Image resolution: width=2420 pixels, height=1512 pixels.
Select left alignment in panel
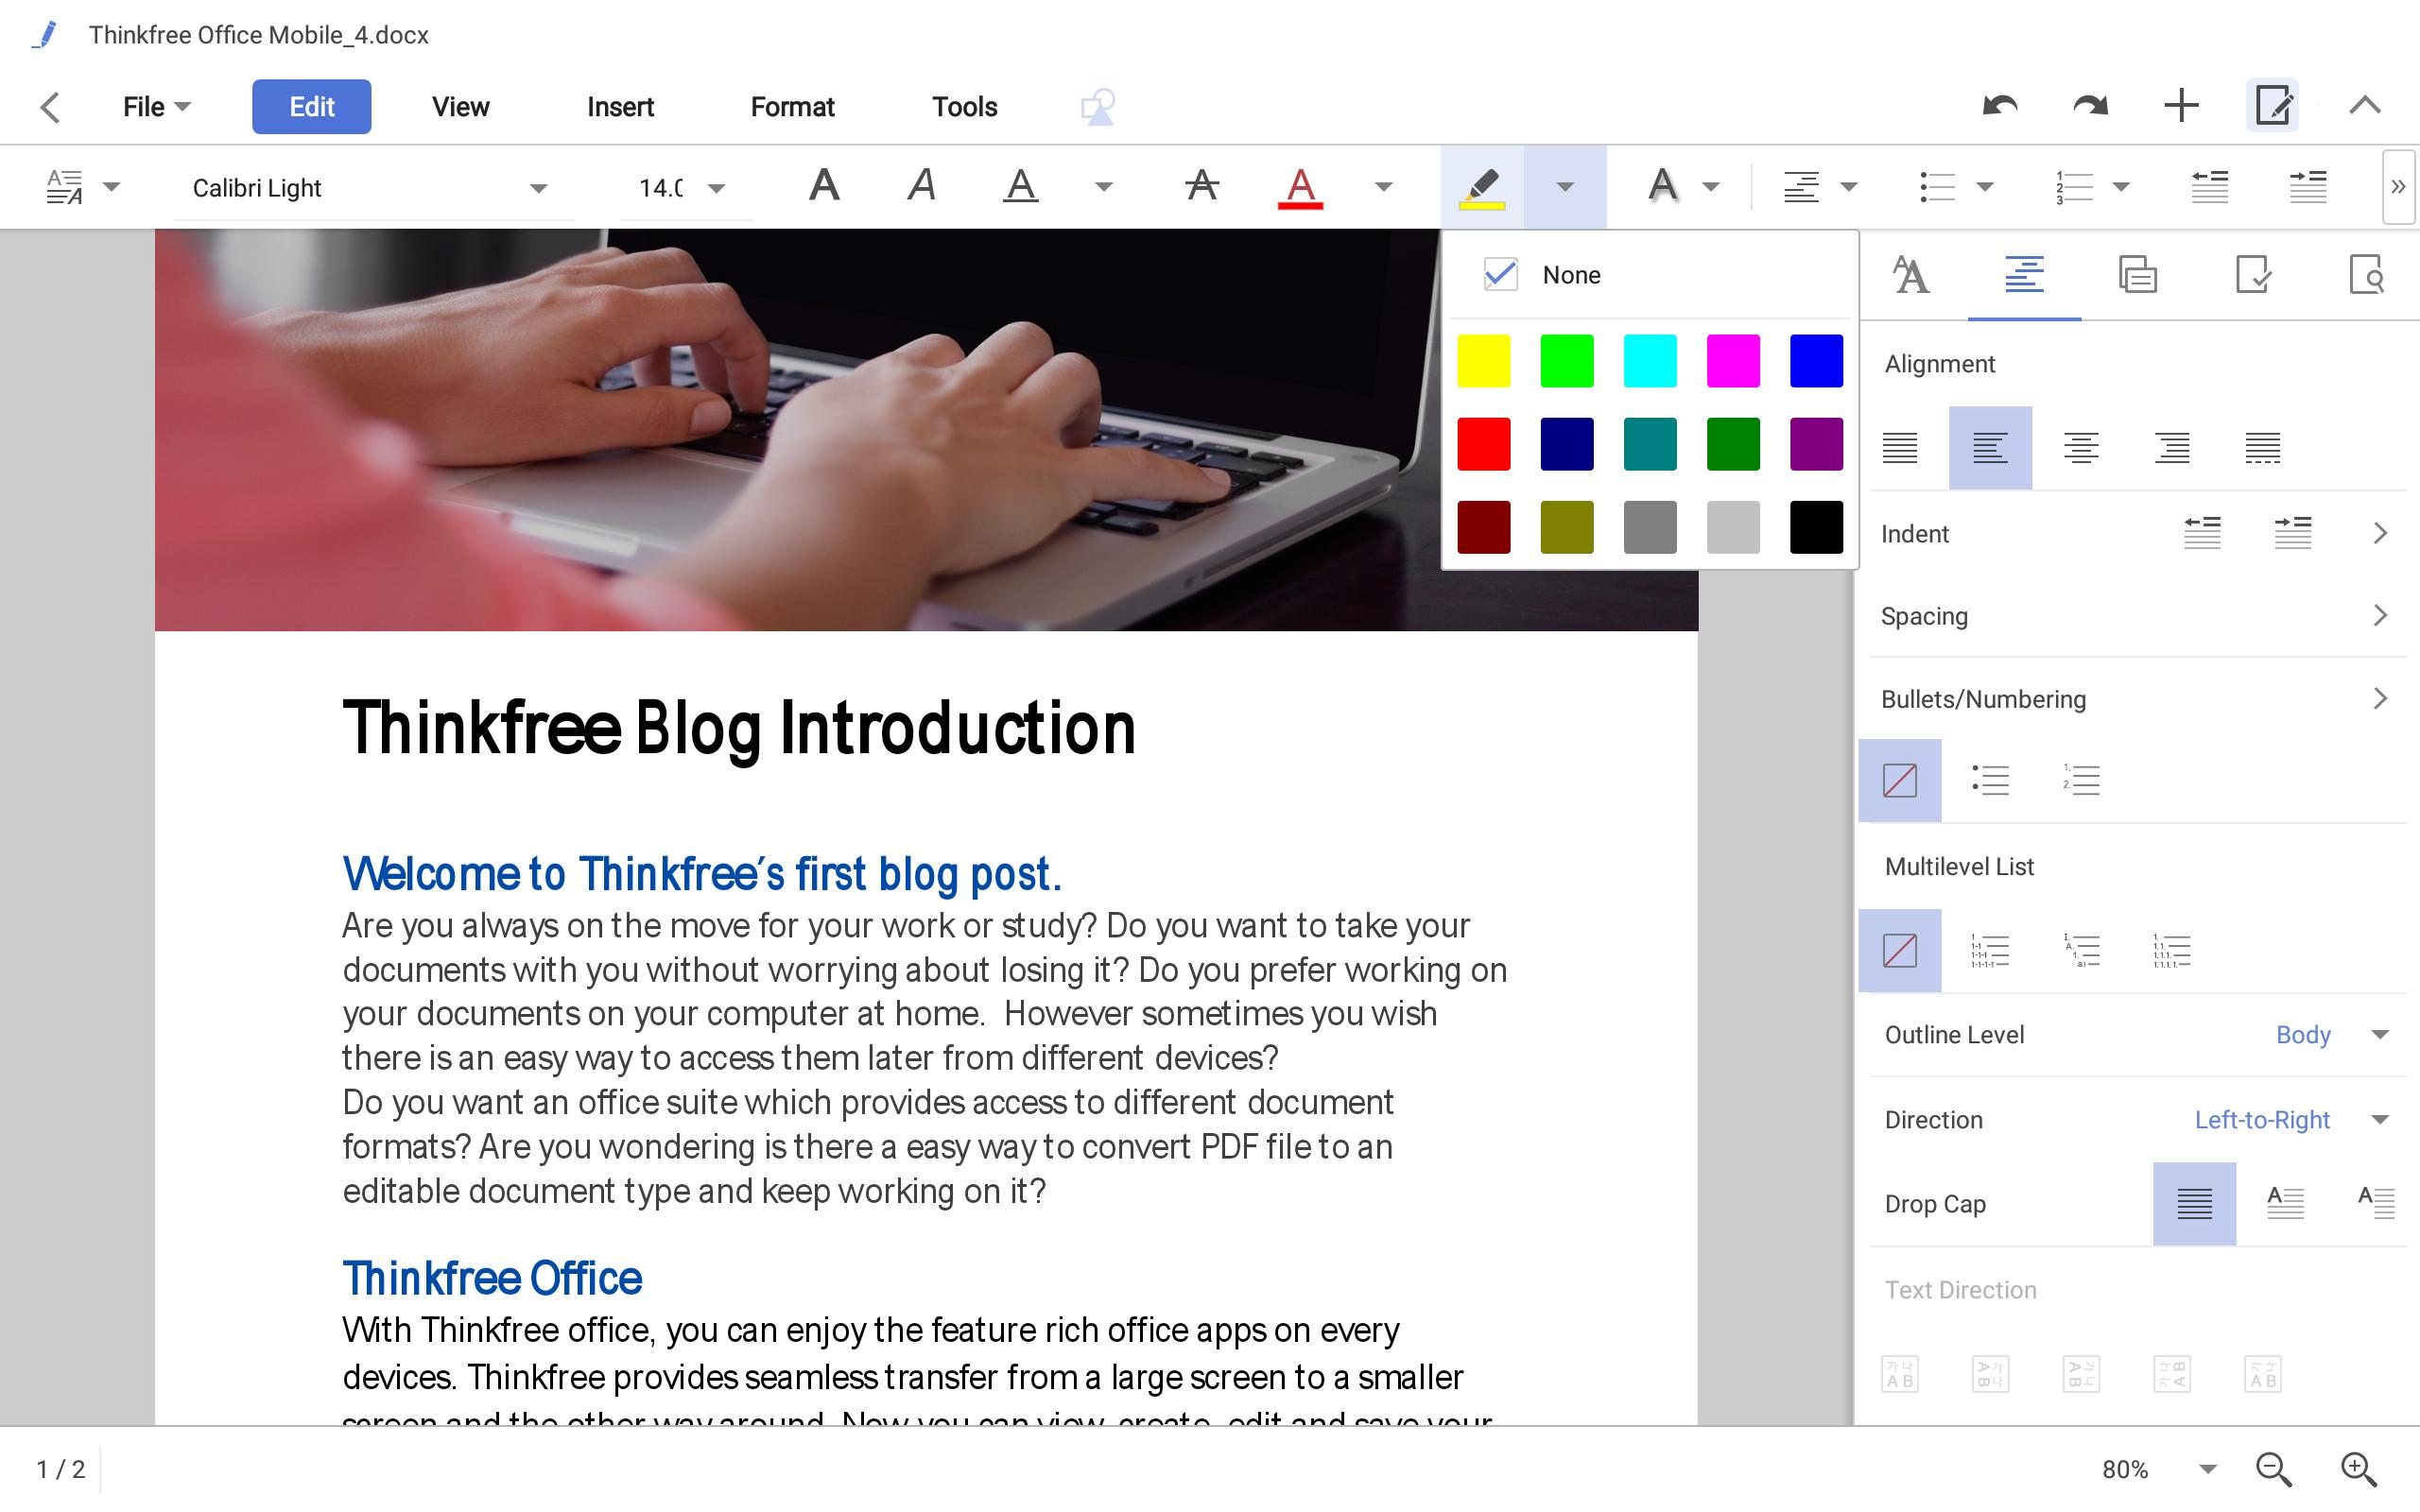tap(1990, 447)
